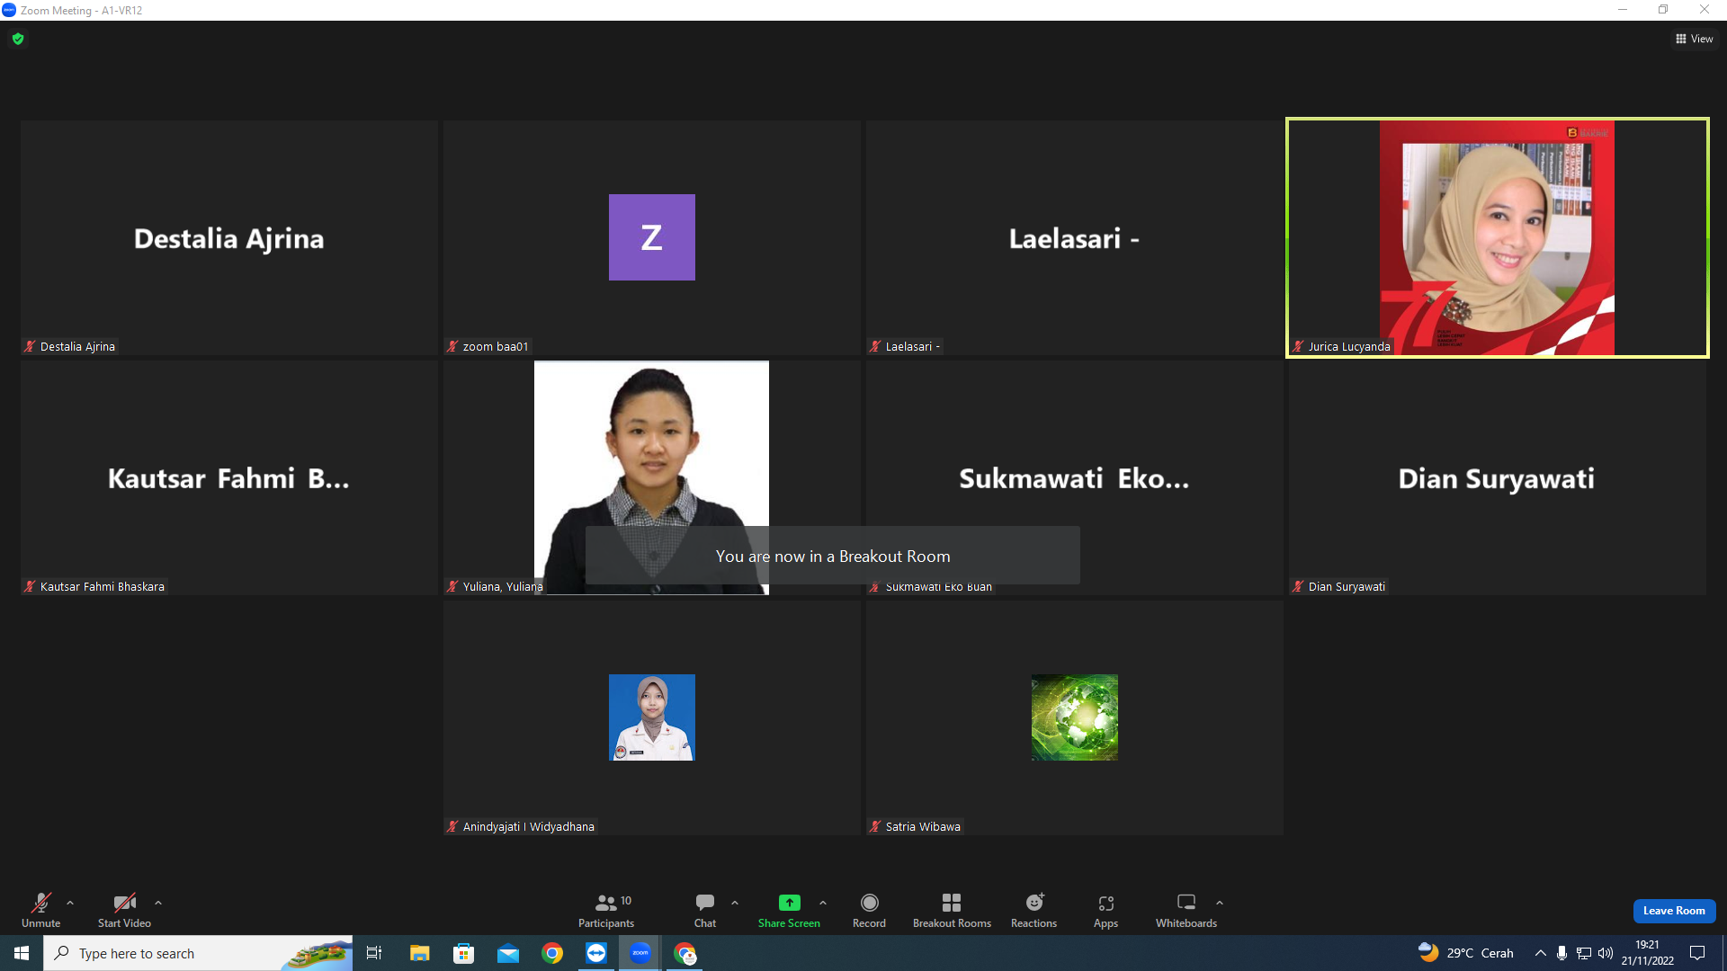Open network settings tray icon

(1584, 953)
